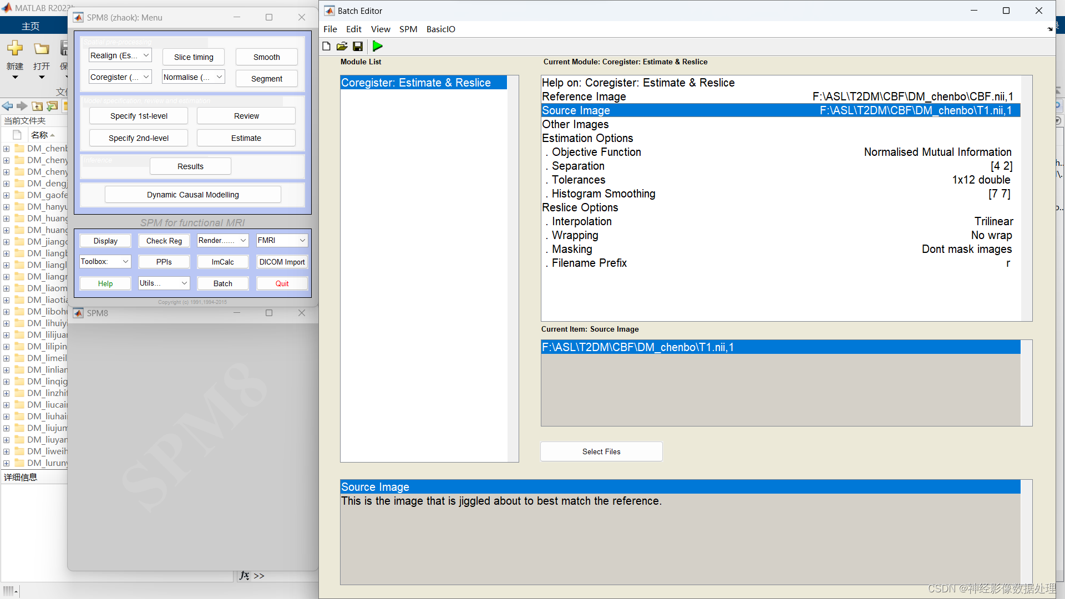Click the MATLAB back navigation arrow
1065x599 pixels.
coord(7,106)
